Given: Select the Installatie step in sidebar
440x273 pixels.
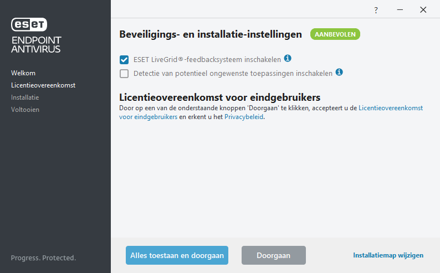Looking at the screenshot, I should click(x=25, y=97).
